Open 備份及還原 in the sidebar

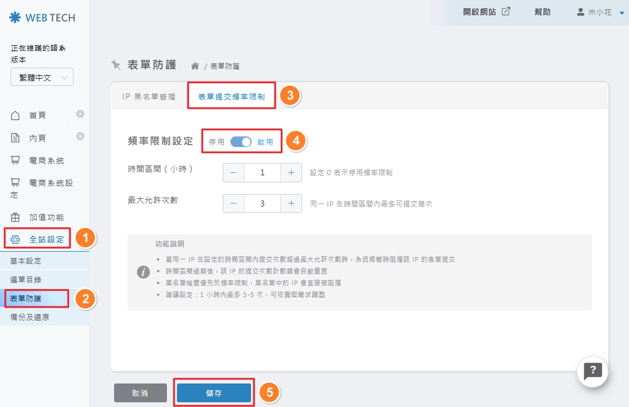(30, 317)
